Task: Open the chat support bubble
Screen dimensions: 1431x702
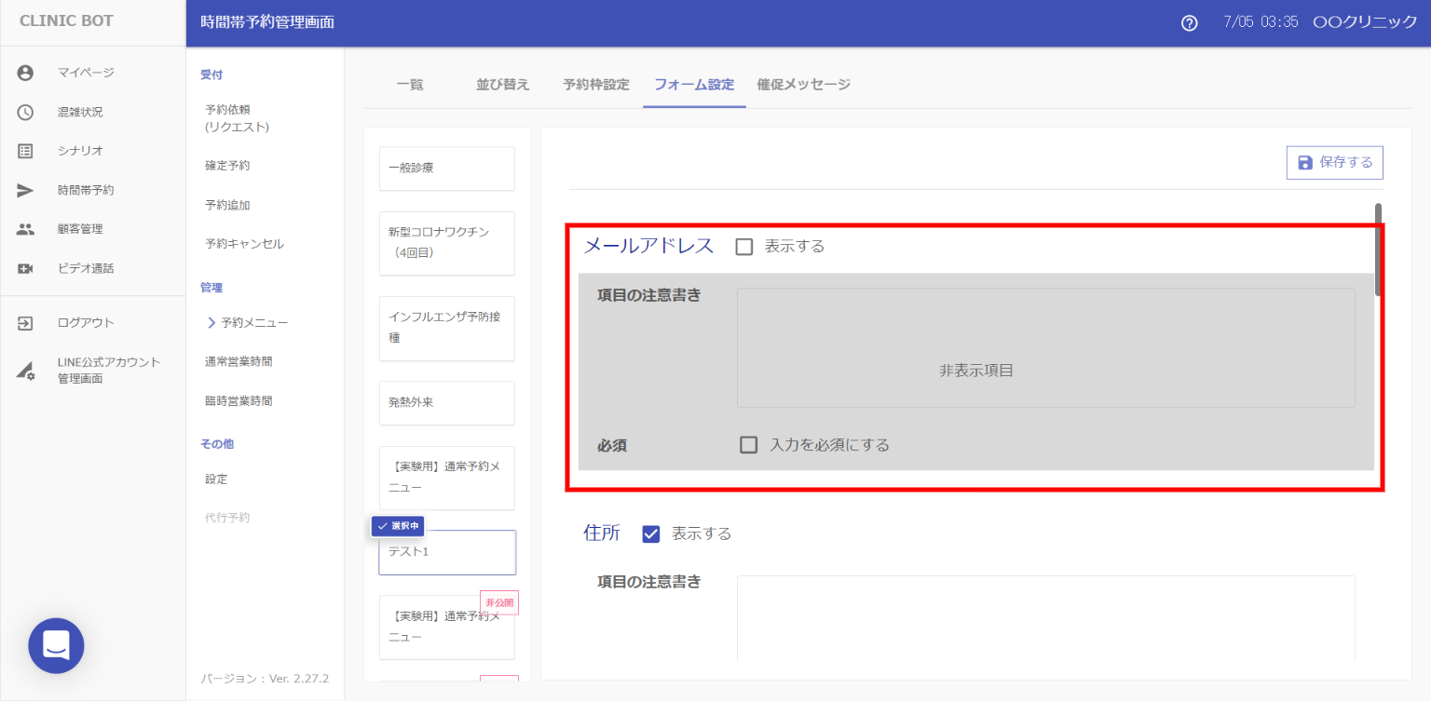Action: (56, 645)
